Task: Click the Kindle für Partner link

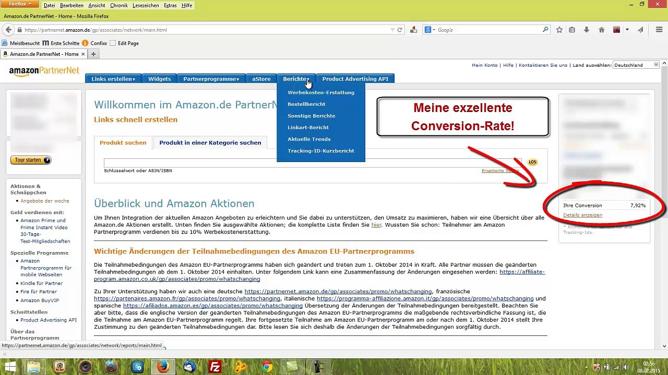Action: click(x=42, y=283)
